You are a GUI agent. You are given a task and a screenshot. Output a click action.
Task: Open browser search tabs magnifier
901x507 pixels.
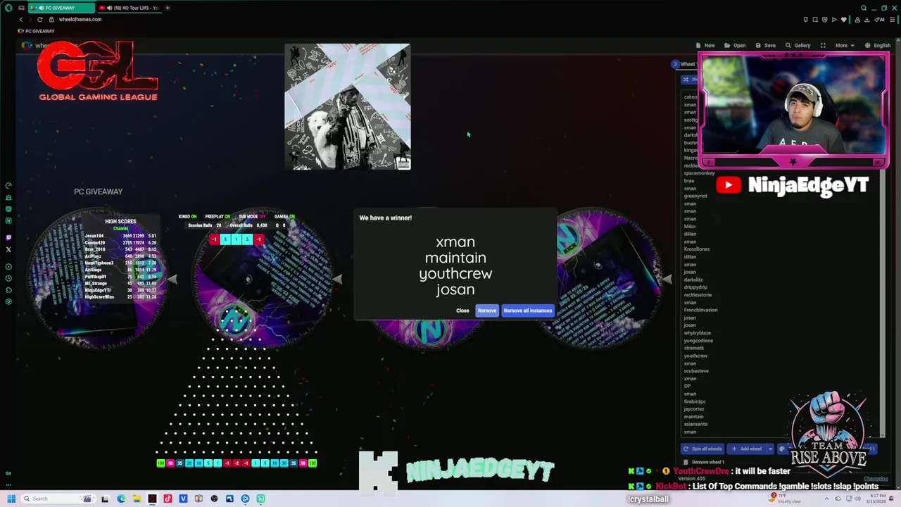pos(864,8)
